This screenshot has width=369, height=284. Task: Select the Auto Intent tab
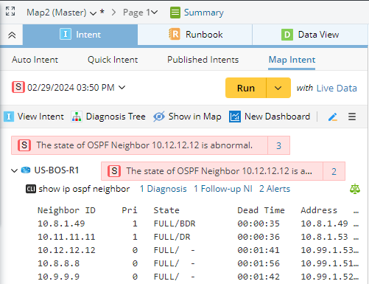coord(35,60)
